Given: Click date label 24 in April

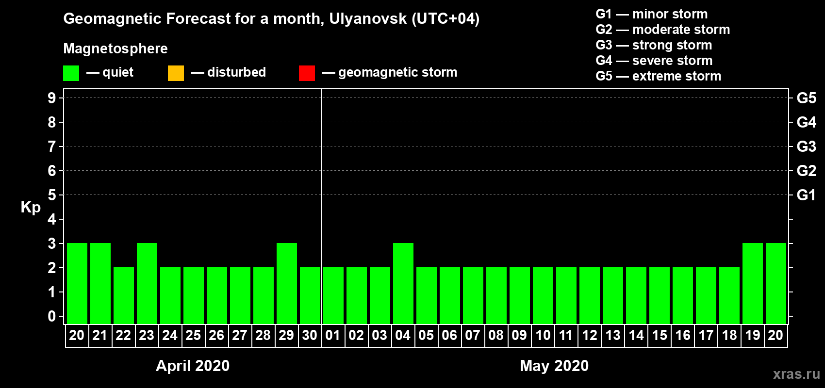Looking at the screenshot, I should coord(170,335).
